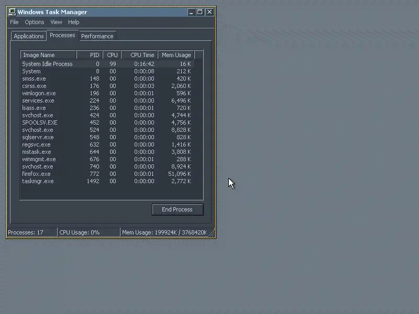Click the CPU Time value 0:16:42
The height and width of the screenshot is (314, 419).
pos(144,64)
